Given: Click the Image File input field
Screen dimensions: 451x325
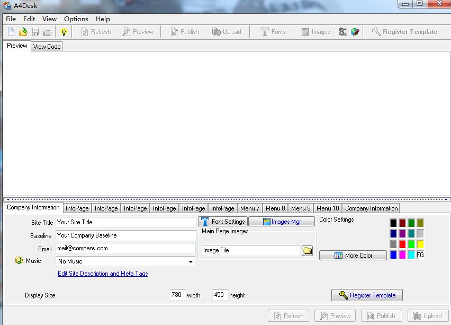Looking at the screenshot, I should point(250,250).
